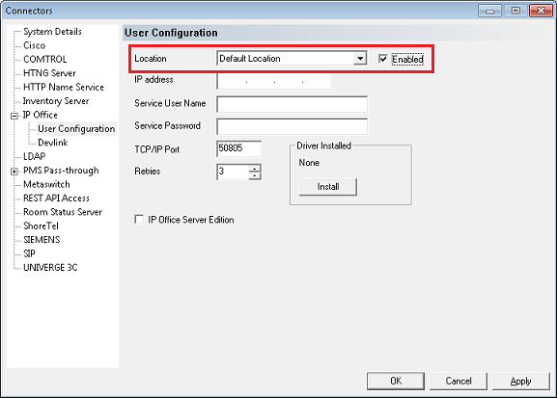Select Devlink in the tree

[x=52, y=143]
